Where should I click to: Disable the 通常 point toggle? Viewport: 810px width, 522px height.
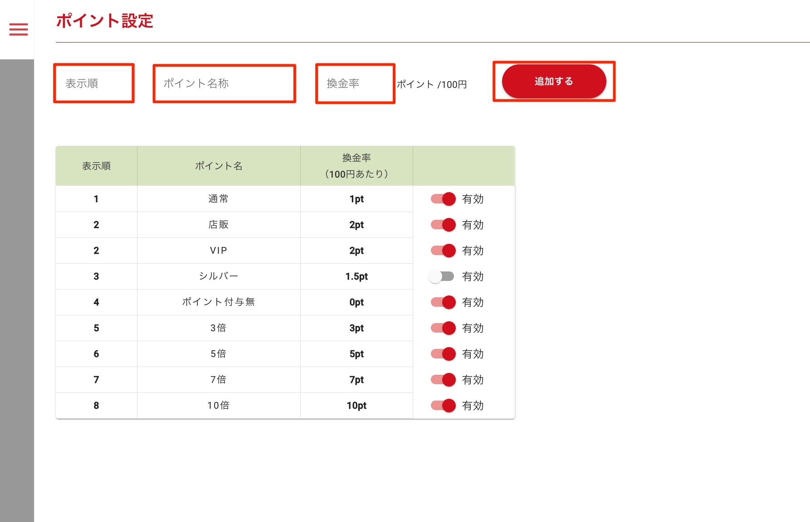point(443,199)
